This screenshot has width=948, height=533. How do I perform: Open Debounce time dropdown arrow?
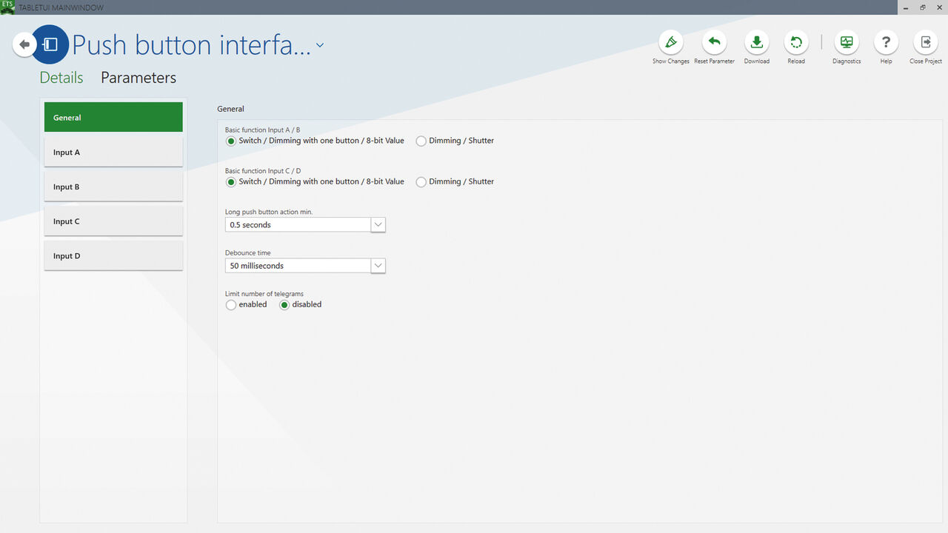coord(378,265)
